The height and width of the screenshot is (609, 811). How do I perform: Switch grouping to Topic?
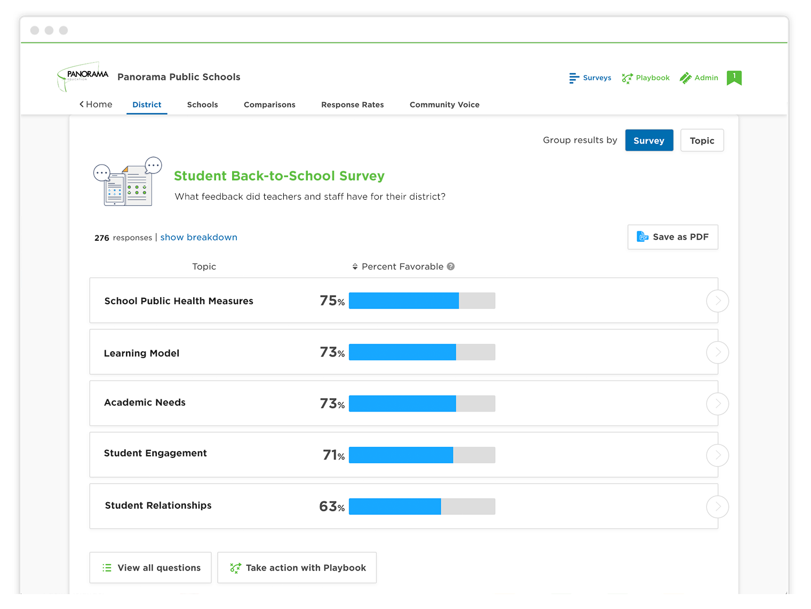[x=702, y=140]
